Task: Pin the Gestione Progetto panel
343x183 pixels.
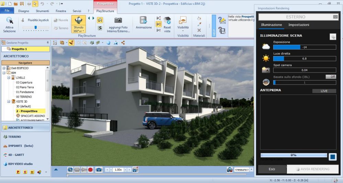Action: 48,42
